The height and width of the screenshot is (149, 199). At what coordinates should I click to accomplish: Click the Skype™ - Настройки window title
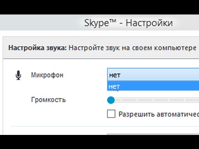pyautogui.click(x=129, y=23)
